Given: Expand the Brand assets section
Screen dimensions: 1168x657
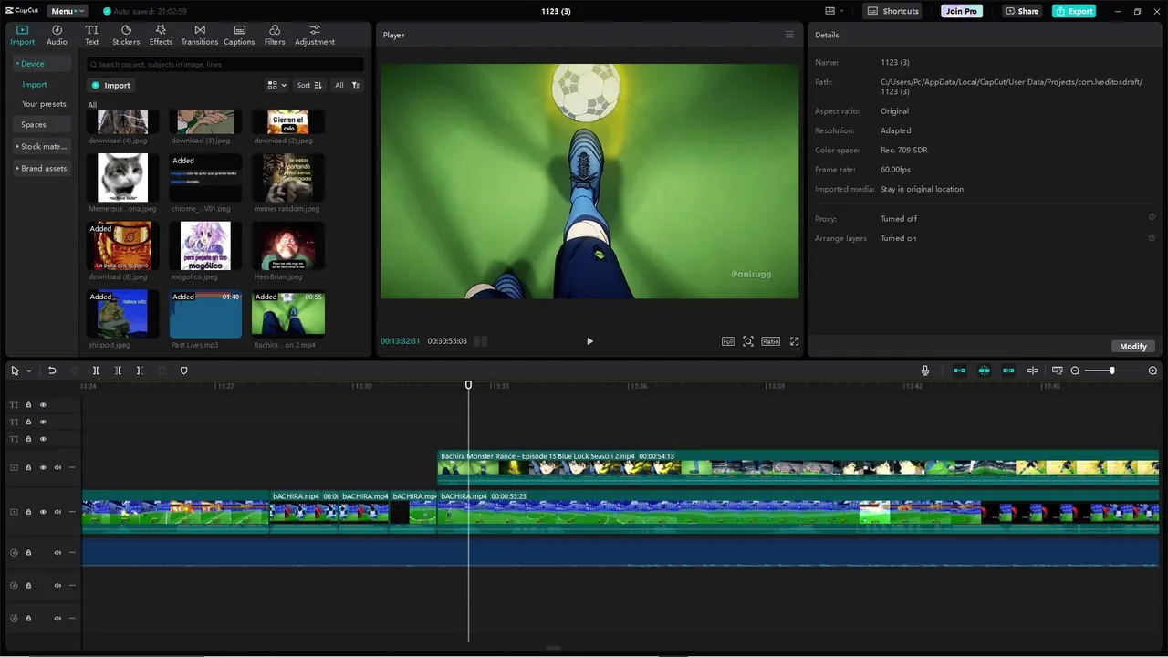Looking at the screenshot, I should point(42,168).
